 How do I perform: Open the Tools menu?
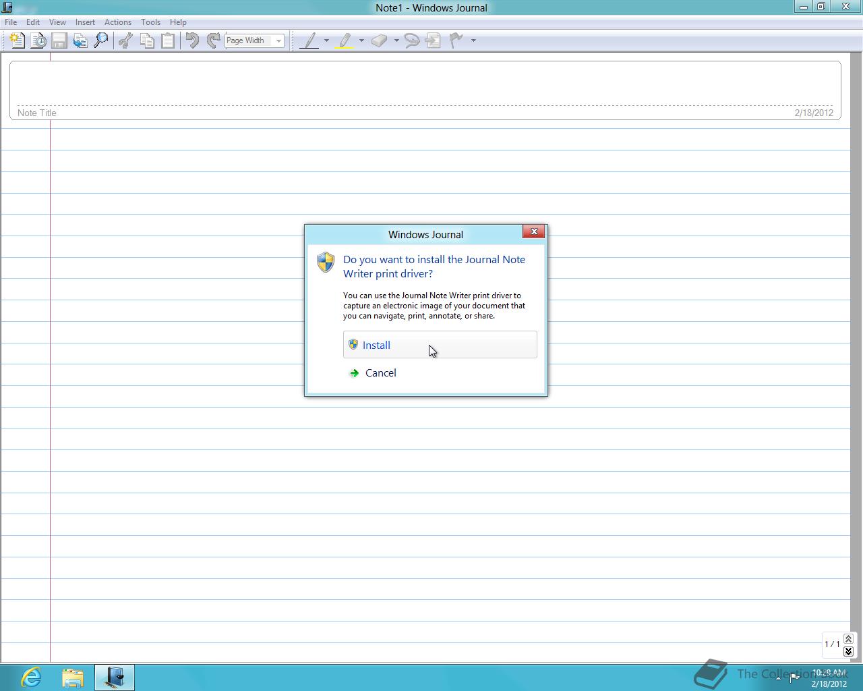point(150,22)
